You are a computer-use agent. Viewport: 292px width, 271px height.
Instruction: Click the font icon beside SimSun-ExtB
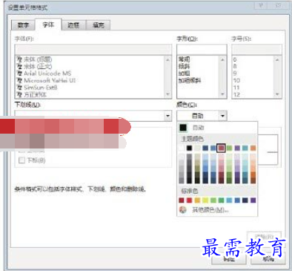click(x=19, y=88)
